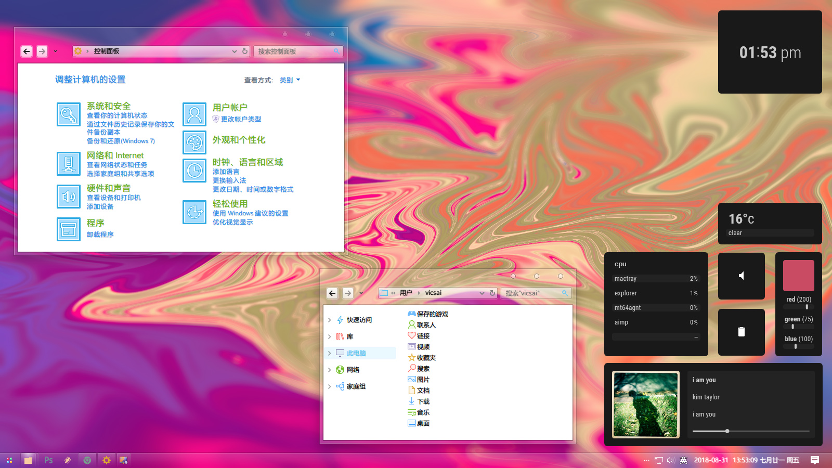832x468 pixels.
Task: Expand the 网络 tree item
Action: click(330, 369)
